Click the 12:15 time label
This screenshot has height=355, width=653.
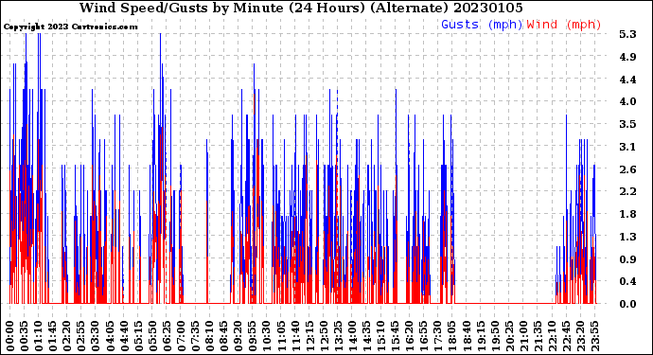309,336
